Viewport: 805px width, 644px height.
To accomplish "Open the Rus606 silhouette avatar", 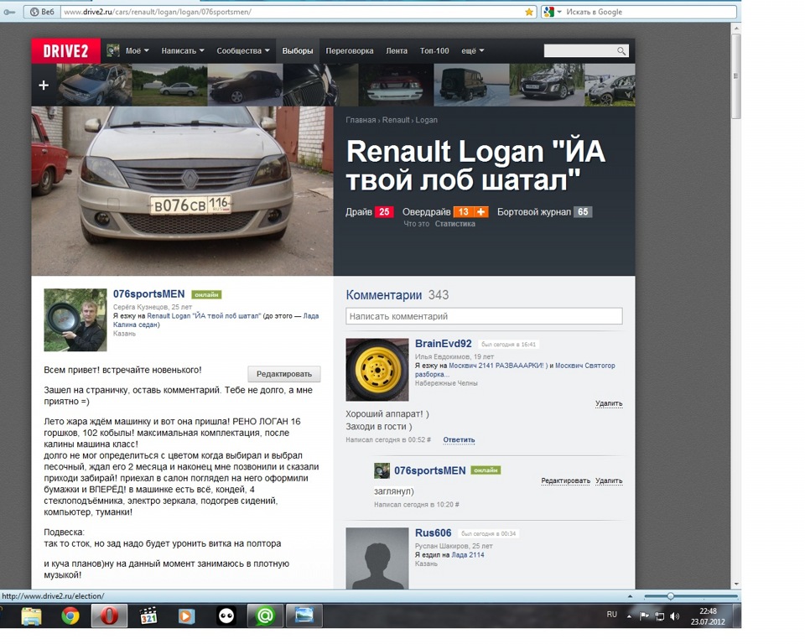I will pyautogui.click(x=377, y=558).
